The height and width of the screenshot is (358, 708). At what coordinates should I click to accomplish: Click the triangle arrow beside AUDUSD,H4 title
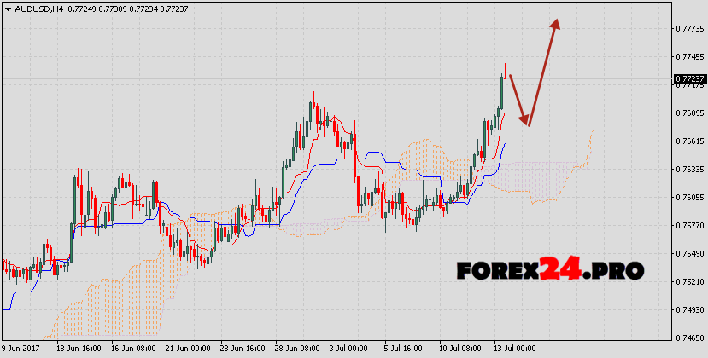tap(7, 9)
